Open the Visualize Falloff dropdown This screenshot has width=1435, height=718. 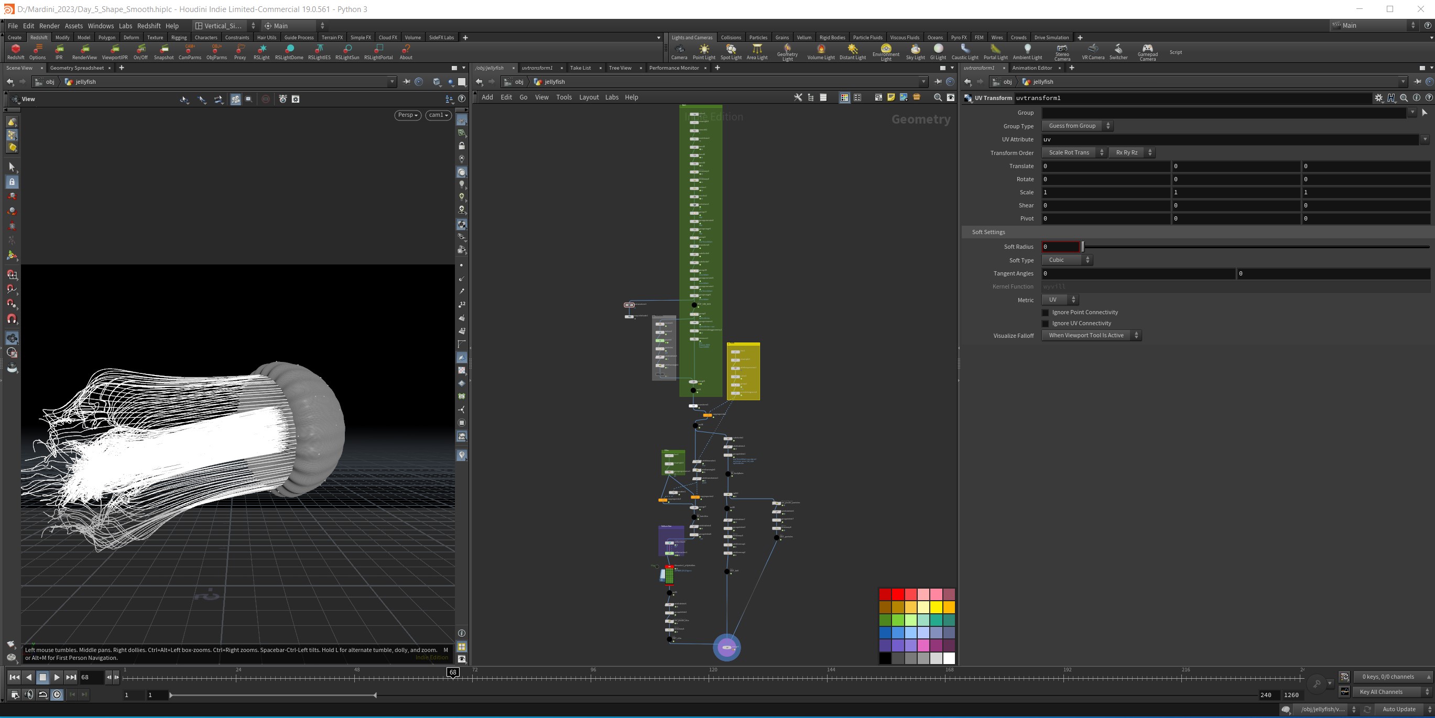click(x=1091, y=336)
